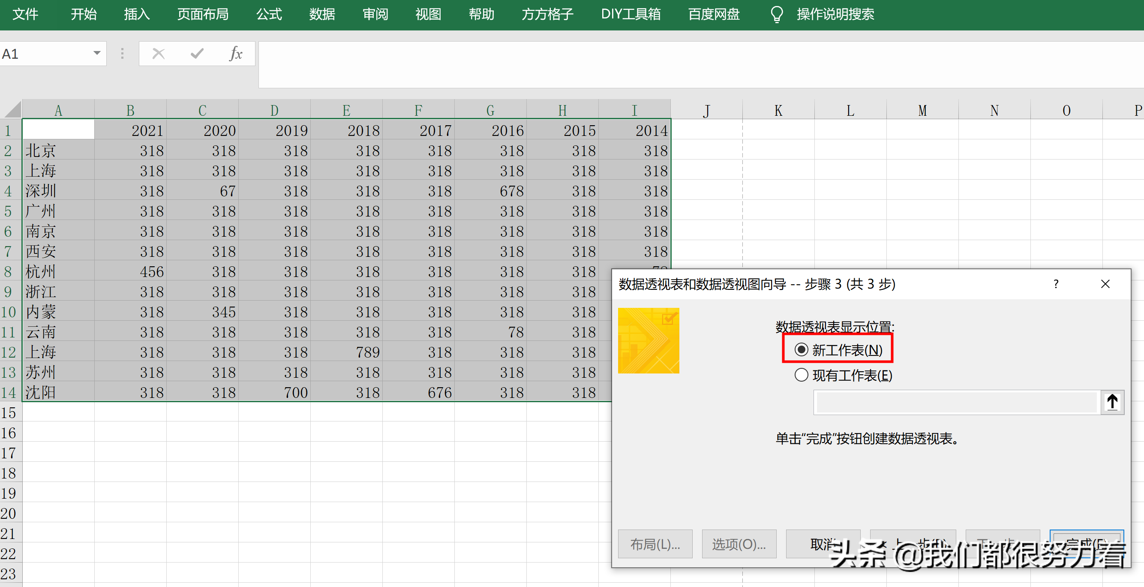Click the range collapse arrow button
The width and height of the screenshot is (1144, 587).
[1112, 402]
